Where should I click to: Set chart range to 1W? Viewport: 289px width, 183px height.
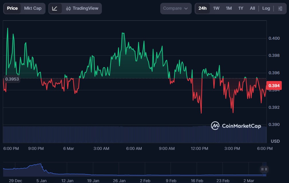coord(216,8)
